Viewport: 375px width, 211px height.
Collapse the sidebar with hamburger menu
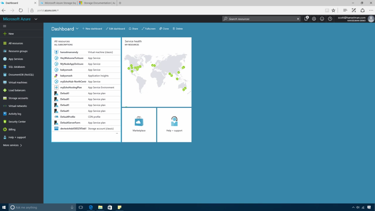click(x=5, y=26)
